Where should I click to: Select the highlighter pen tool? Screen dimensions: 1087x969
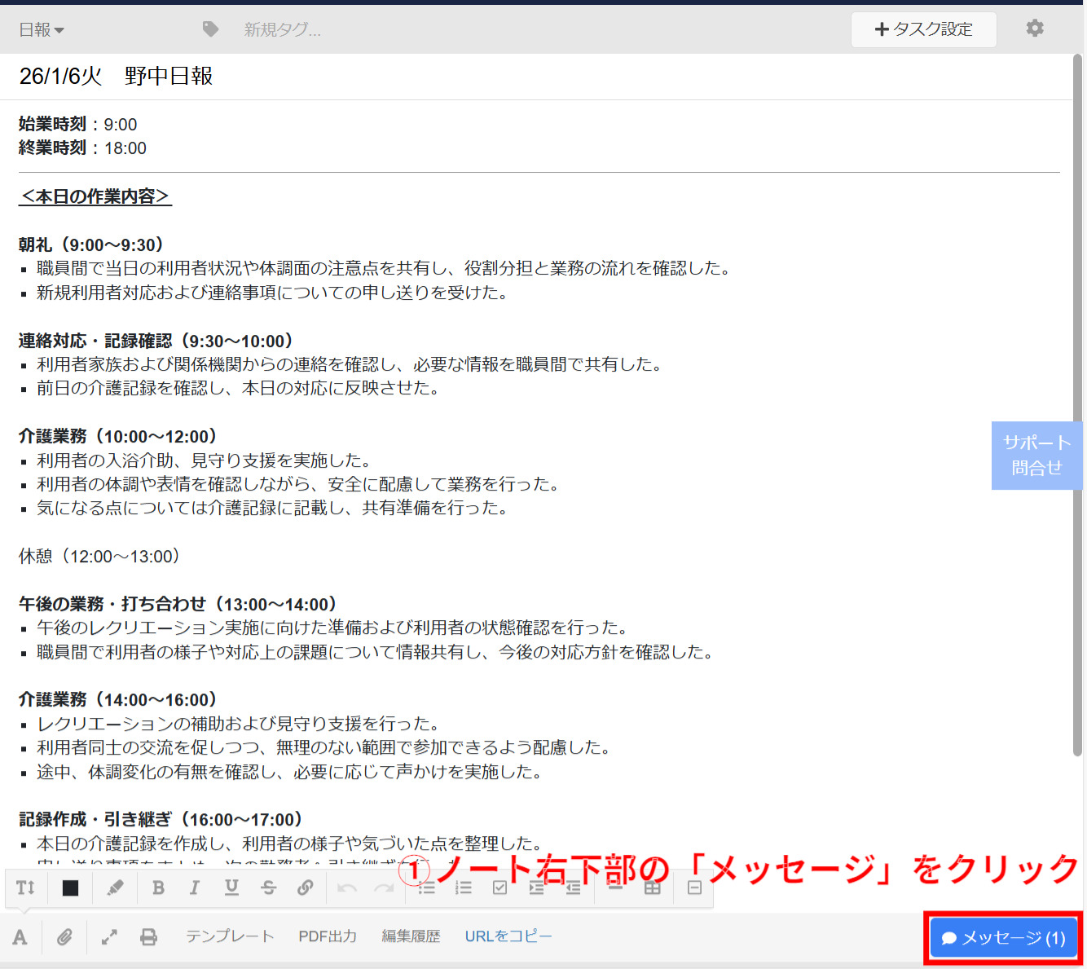(114, 888)
